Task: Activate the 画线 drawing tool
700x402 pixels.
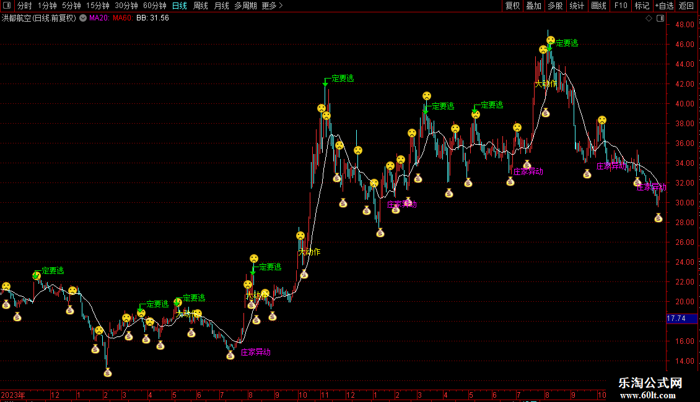Action: point(598,6)
